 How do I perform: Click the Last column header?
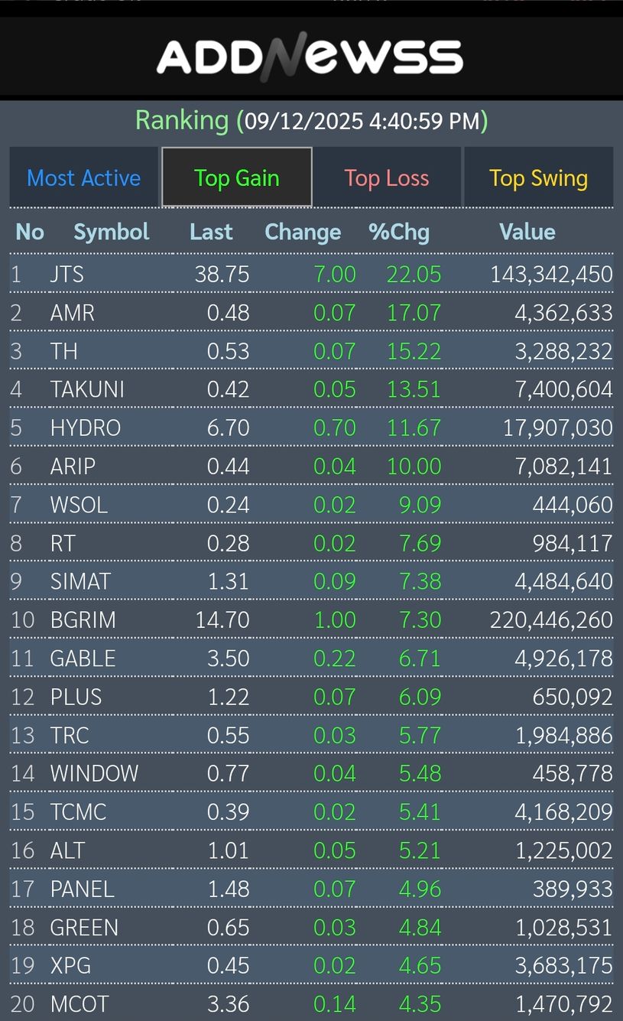tap(211, 232)
